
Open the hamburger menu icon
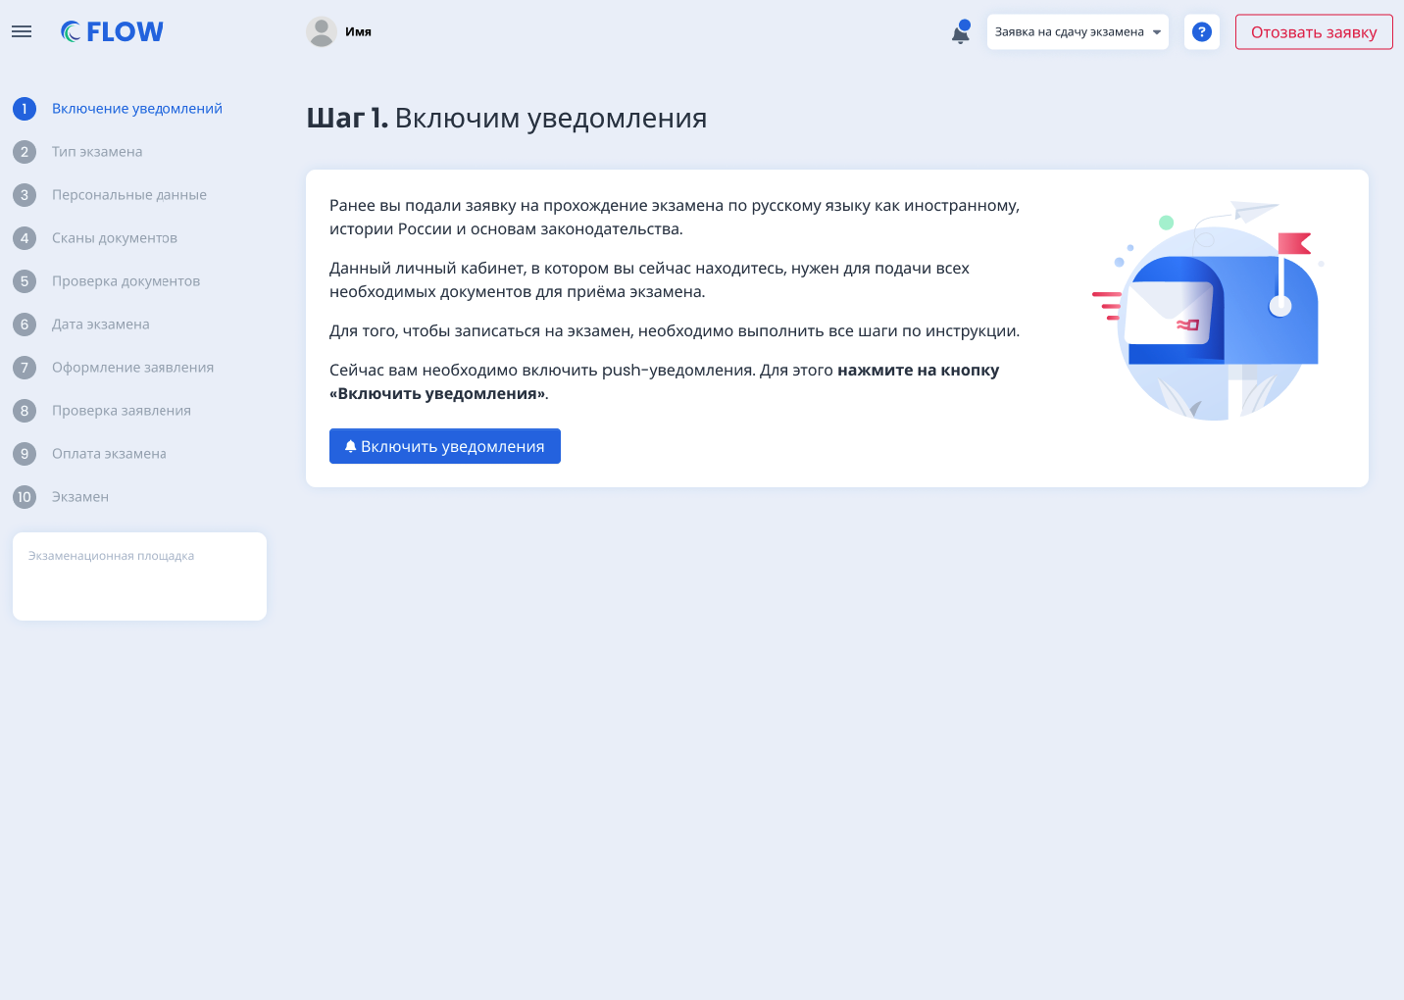point(22,31)
